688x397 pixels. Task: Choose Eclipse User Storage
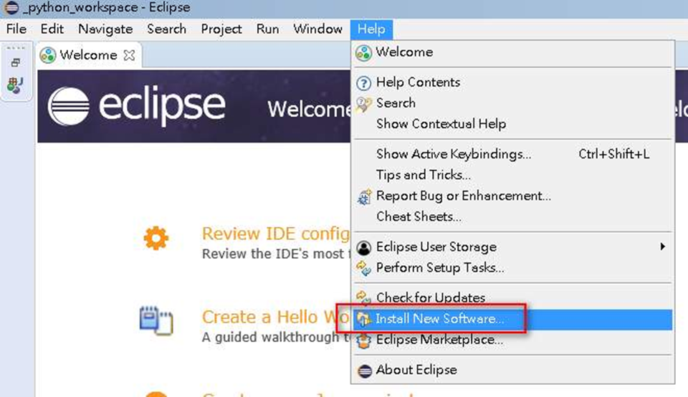coord(512,247)
